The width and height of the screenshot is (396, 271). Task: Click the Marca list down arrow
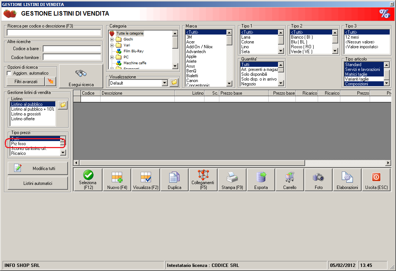229,84
